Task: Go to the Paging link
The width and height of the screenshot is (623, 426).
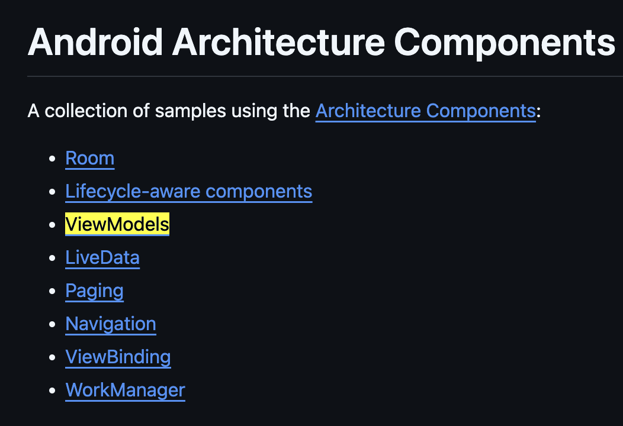Action: 95,291
